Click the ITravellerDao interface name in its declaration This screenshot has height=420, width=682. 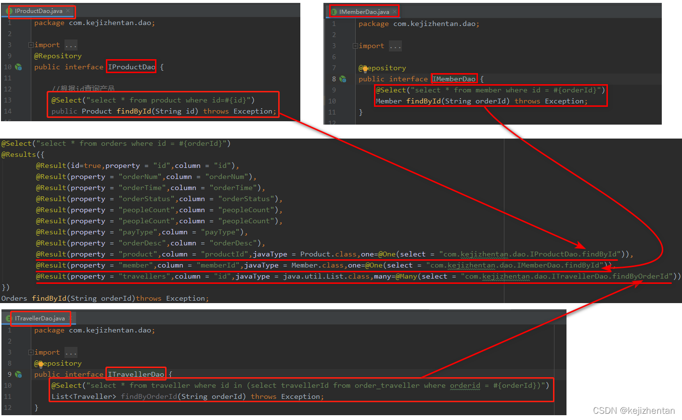136,374
